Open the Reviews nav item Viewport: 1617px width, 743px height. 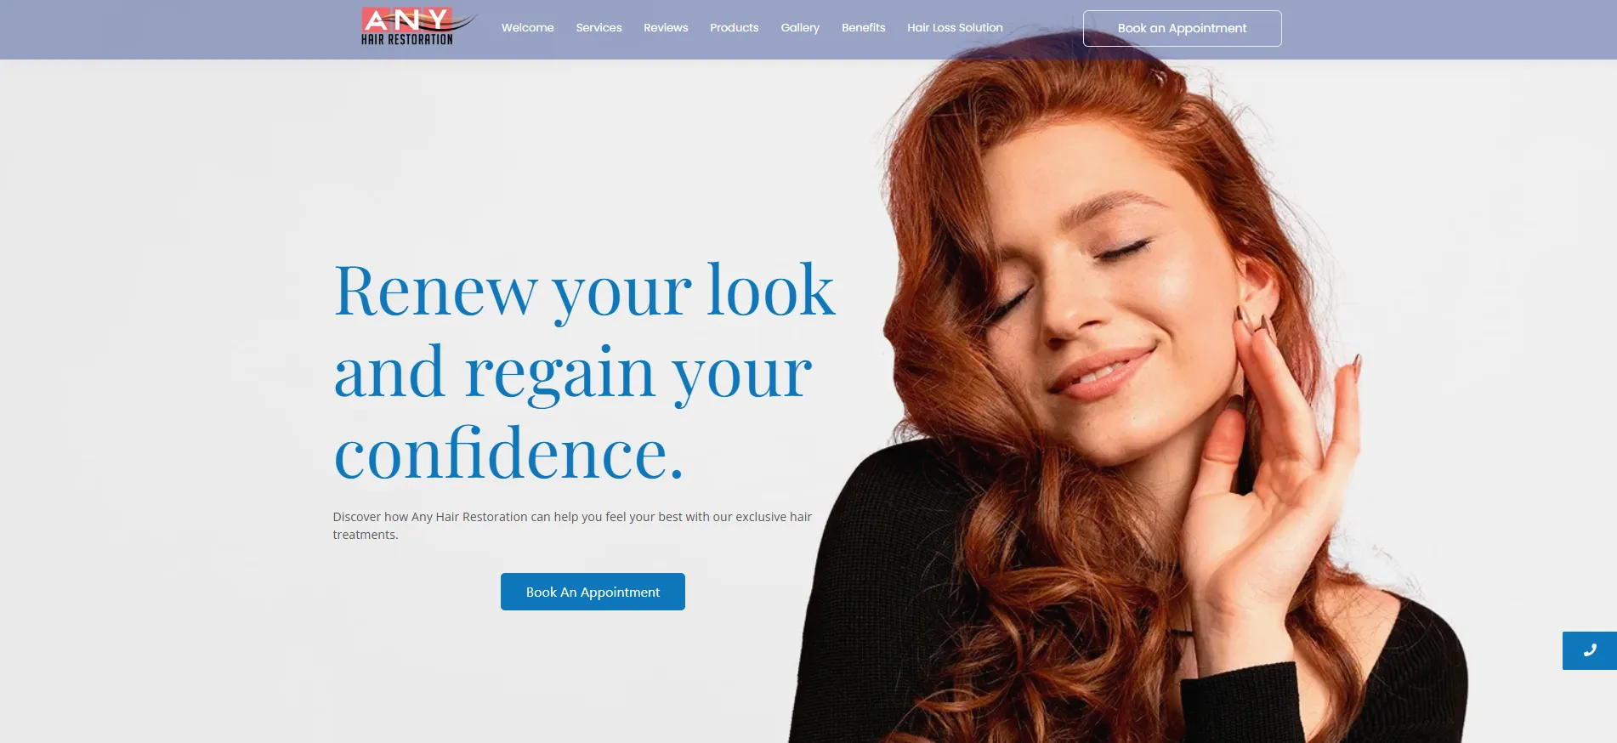tap(666, 28)
